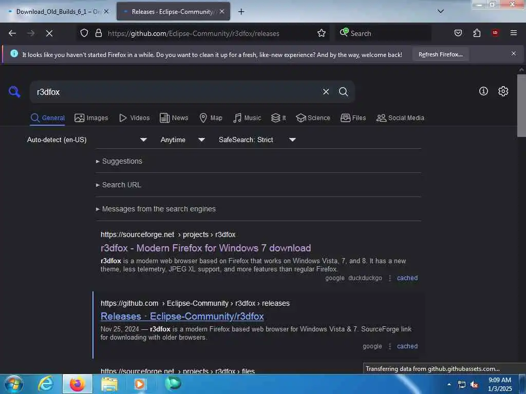This screenshot has width=526, height=394.
Task: Open the SafeSearch: Strict dropdown
Action: [x=257, y=140]
